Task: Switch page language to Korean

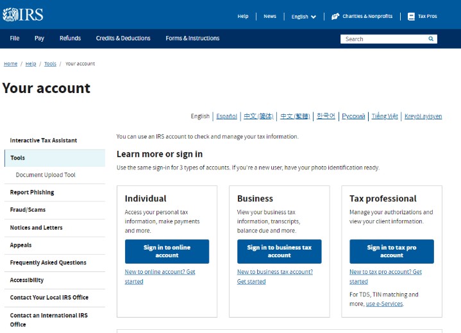Action: [x=326, y=116]
